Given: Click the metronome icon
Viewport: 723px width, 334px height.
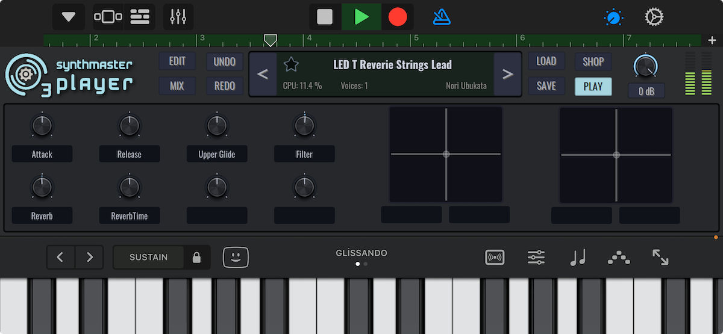Looking at the screenshot, I should tap(442, 17).
